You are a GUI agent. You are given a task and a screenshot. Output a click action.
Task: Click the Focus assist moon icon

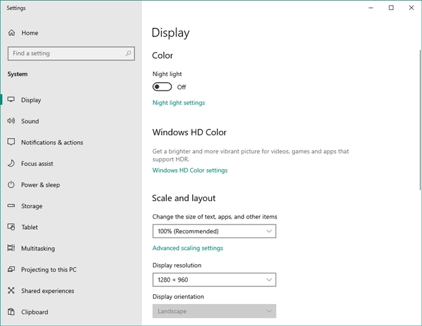tap(11, 163)
